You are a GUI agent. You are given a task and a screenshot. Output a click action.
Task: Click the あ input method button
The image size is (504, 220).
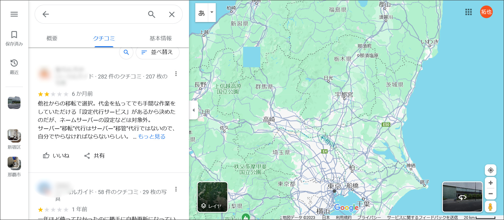point(202,13)
